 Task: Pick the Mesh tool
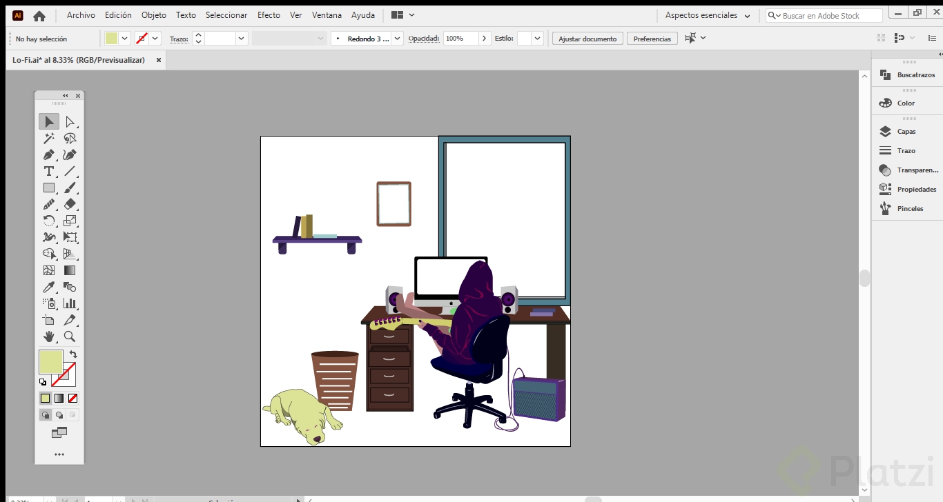coord(49,271)
